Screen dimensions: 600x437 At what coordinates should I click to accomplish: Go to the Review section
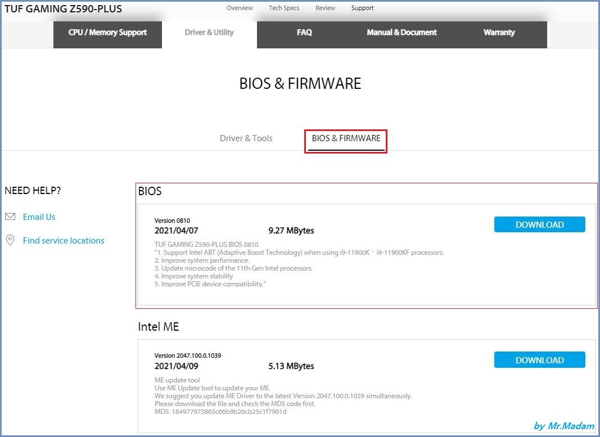[x=325, y=8]
